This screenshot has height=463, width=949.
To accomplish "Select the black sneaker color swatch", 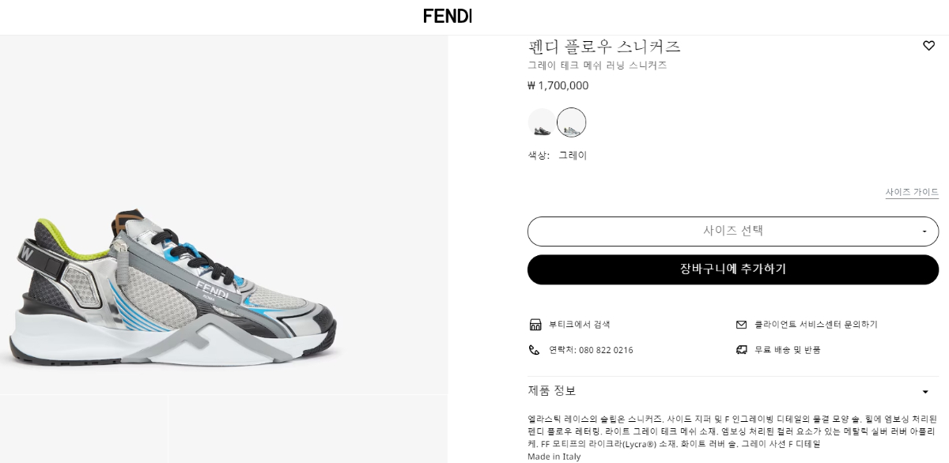I will [x=542, y=122].
